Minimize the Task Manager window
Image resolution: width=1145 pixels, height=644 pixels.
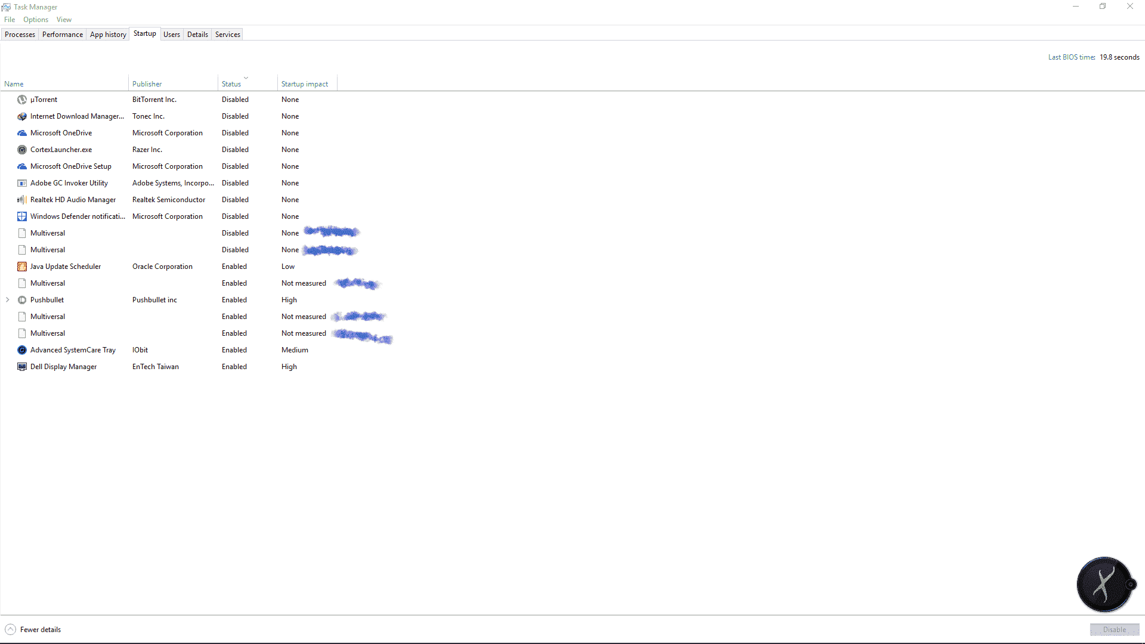pos(1076,7)
